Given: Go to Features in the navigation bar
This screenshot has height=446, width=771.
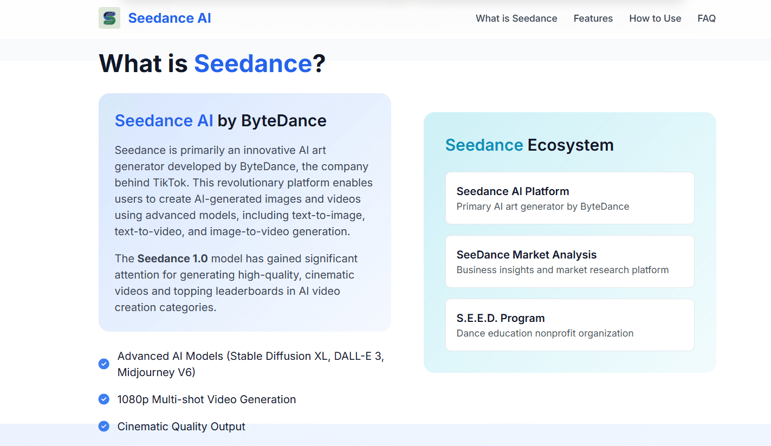Looking at the screenshot, I should click(593, 18).
